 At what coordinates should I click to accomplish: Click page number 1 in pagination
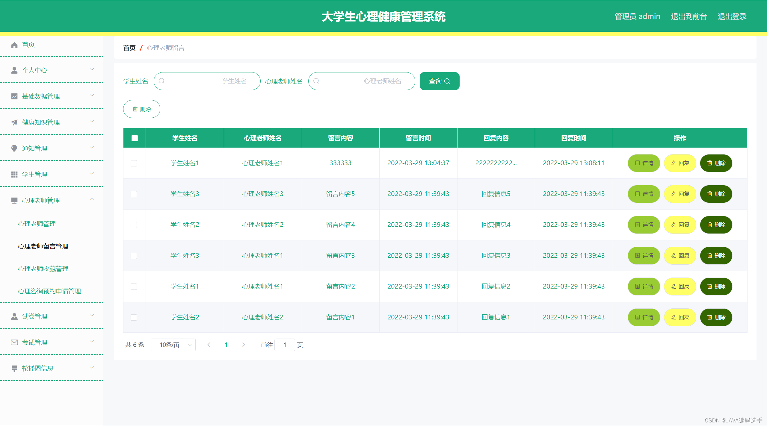(226, 345)
